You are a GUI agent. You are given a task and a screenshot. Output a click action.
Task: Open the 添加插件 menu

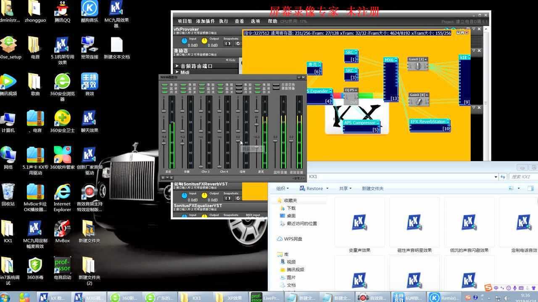[205, 21]
